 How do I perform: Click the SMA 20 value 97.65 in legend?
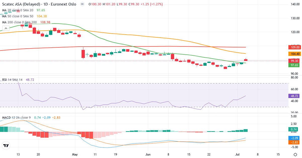point(41,10)
